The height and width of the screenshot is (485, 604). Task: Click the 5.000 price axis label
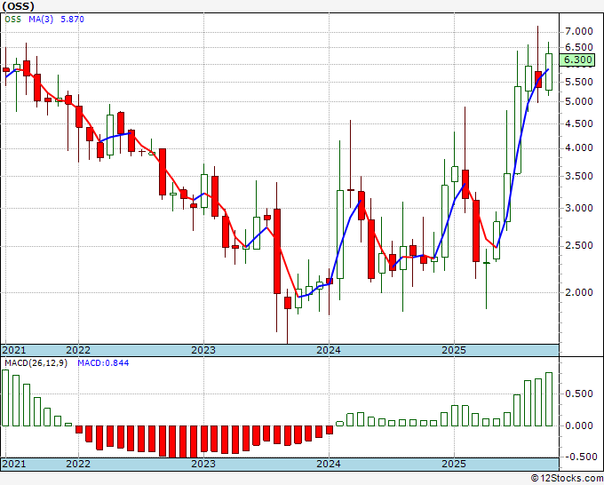pos(578,101)
